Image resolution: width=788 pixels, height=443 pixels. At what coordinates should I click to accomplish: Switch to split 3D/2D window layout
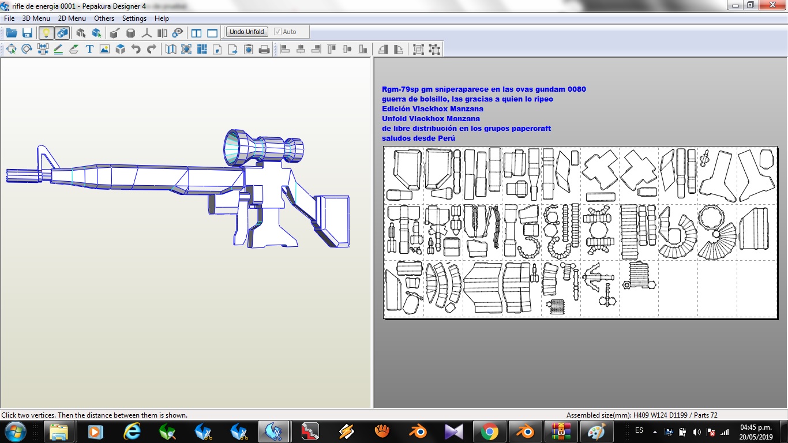click(197, 32)
